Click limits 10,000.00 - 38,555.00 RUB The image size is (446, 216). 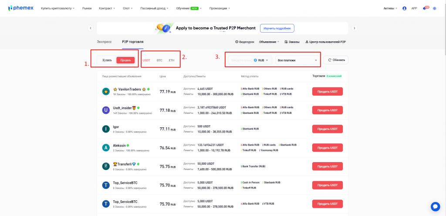point(214,132)
